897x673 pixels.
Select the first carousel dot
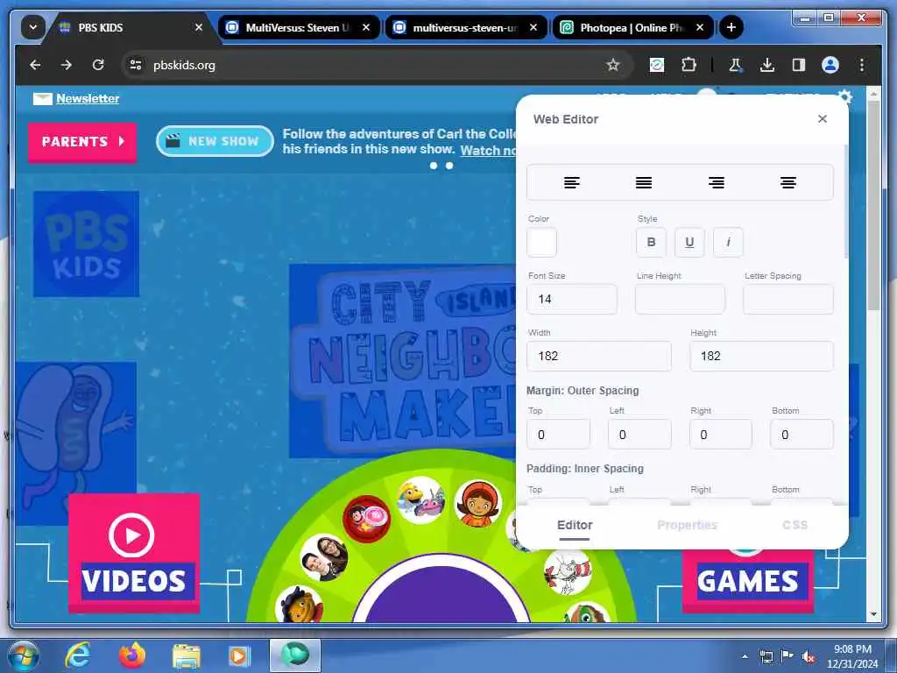click(434, 166)
